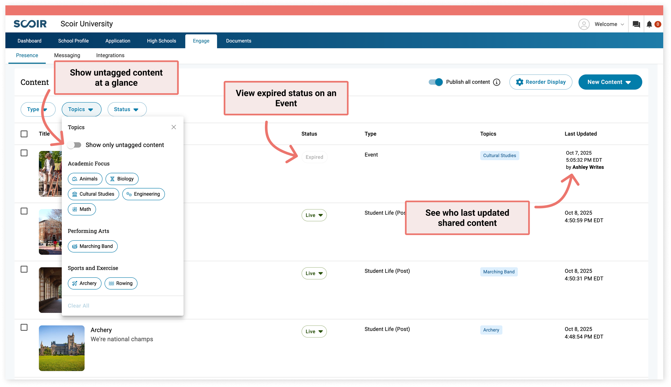Choose the Rowing topic chip
Viewport: 671px width, 387px height.
point(121,283)
